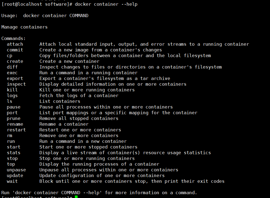Click the 'unpause' command entry

(16, 170)
